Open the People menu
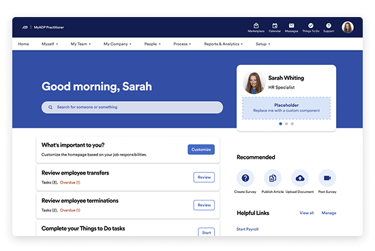This screenshot has height=251, width=375. (x=152, y=44)
